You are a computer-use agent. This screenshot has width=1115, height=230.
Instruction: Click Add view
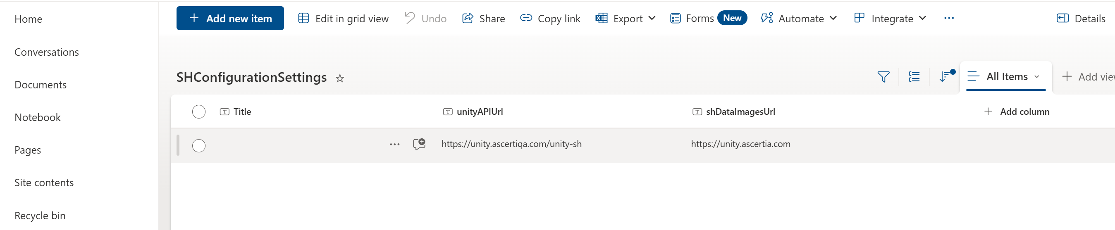1088,77
